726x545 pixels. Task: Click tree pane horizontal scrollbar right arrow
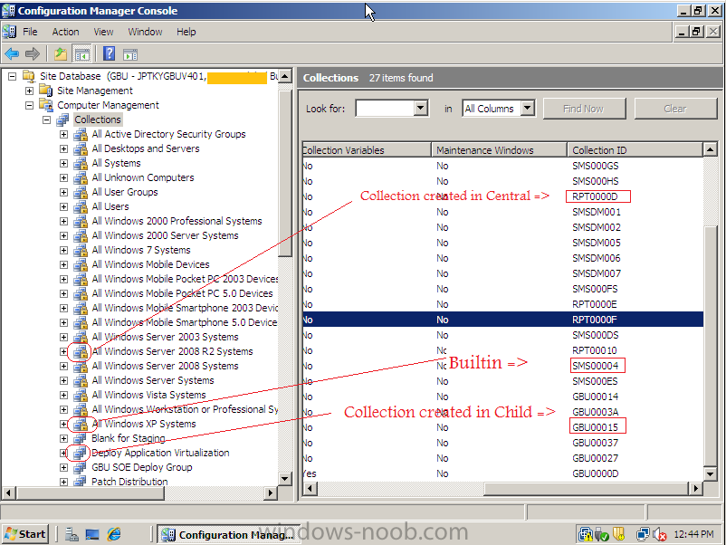click(271, 493)
